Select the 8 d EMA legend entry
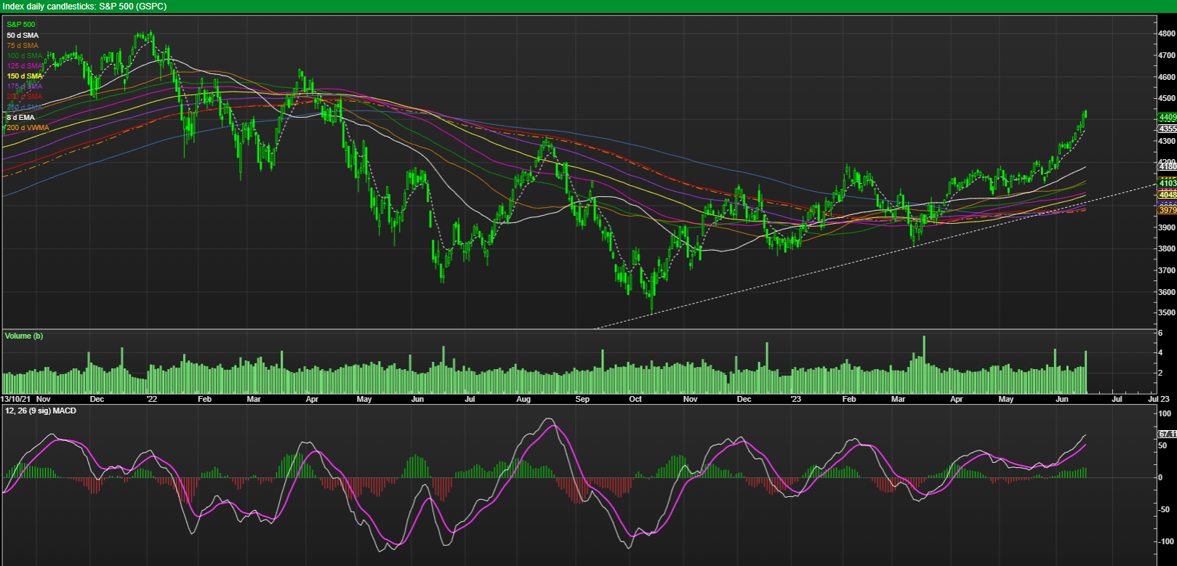The image size is (1177, 566). (x=20, y=117)
